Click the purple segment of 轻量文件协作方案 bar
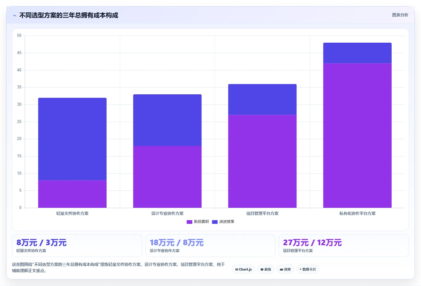 [x=72, y=194]
